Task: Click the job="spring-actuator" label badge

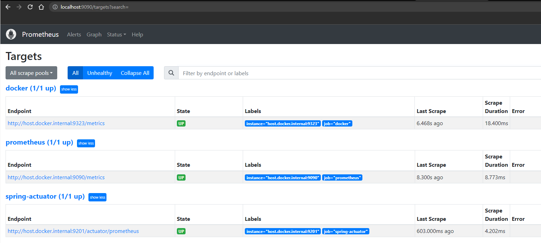Action: (x=346, y=231)
